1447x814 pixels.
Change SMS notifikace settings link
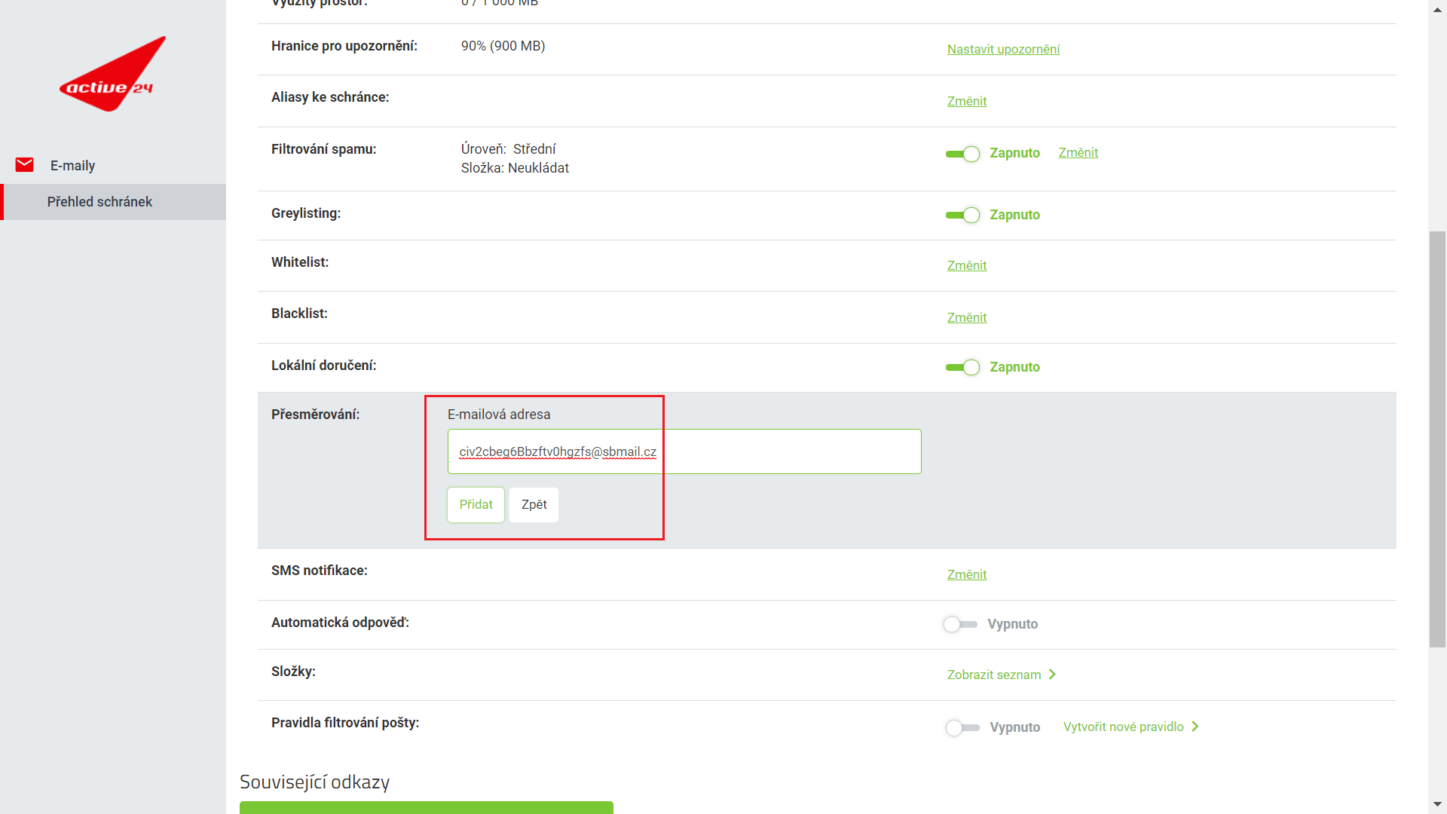[x=966, y=575]
